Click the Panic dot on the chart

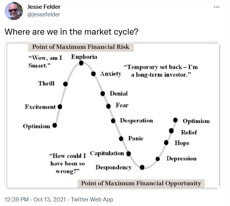tap(121, 139)
